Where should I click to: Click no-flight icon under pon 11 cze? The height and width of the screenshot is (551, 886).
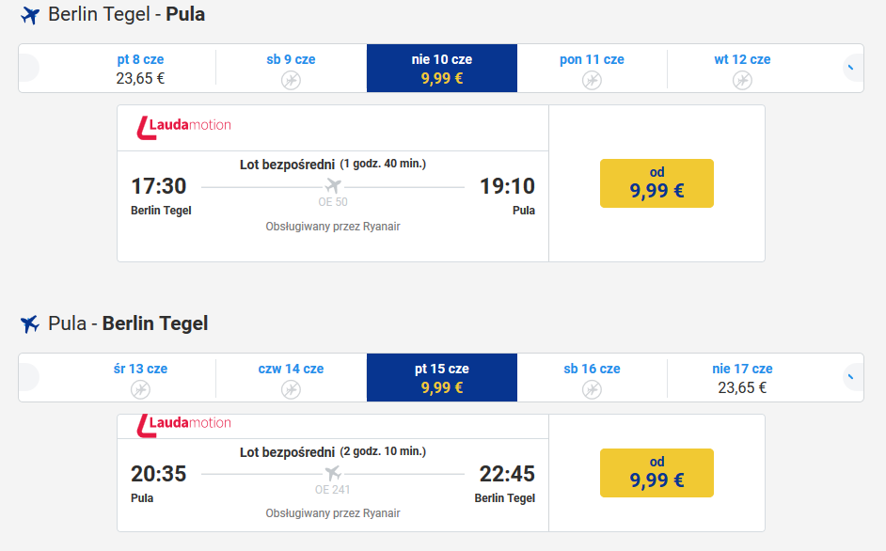tap(592, 81)
